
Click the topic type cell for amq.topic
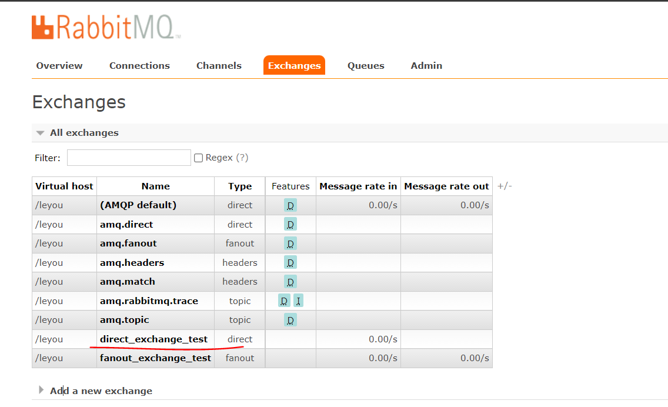(x=240, y=320)
